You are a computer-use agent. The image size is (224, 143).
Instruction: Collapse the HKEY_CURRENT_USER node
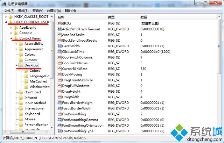click(6, 22)
